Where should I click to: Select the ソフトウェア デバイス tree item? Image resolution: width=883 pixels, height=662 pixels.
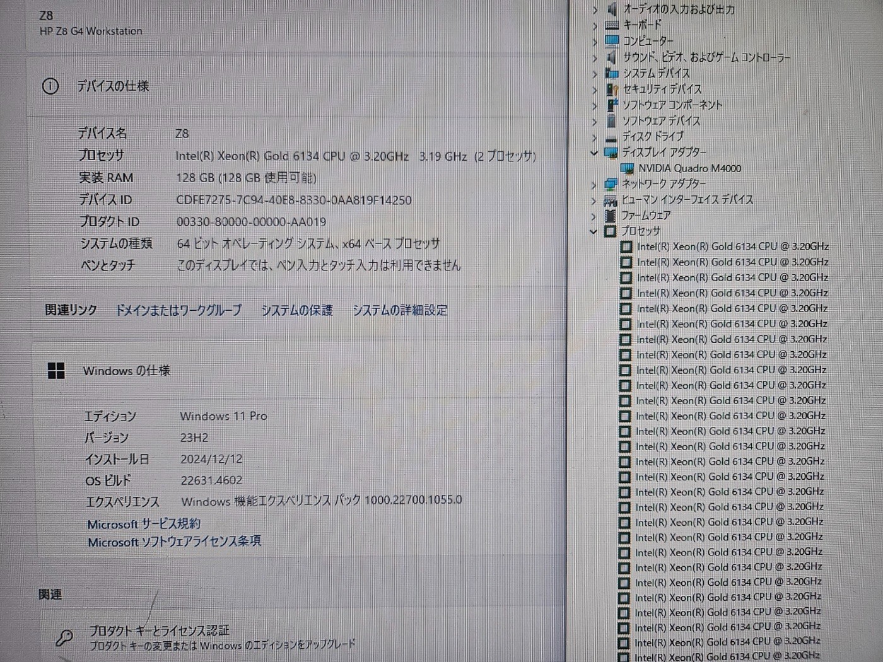click(x=661, y=120)
